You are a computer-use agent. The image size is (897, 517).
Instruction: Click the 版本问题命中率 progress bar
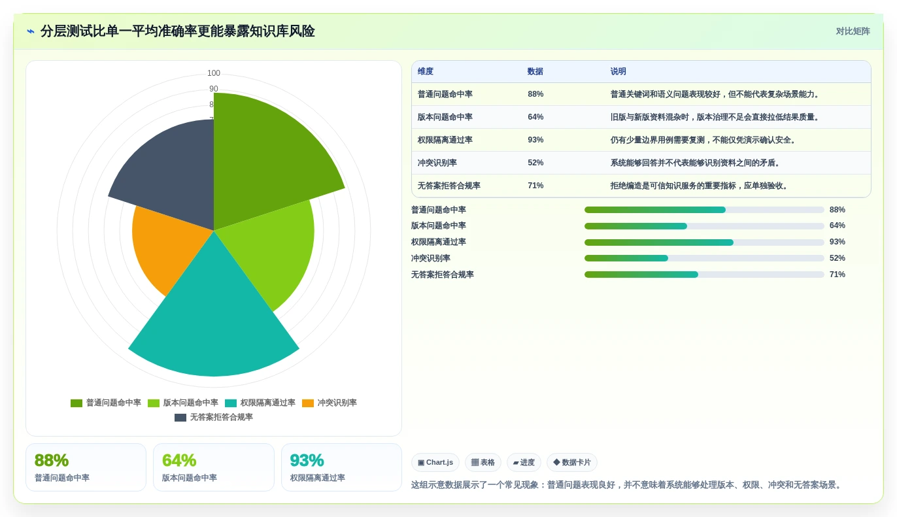(704, 226)
